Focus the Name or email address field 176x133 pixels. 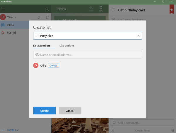[x=88, y=55]
